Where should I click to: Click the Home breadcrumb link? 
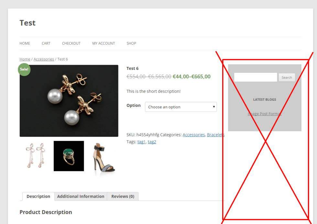point(25,59)
